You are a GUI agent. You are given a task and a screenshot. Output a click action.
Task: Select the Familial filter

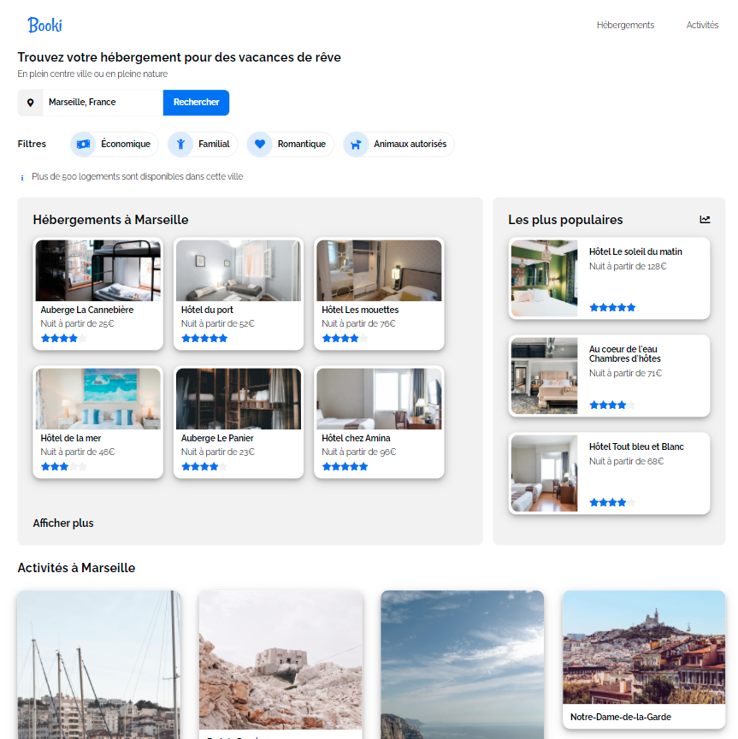point(203,145)
